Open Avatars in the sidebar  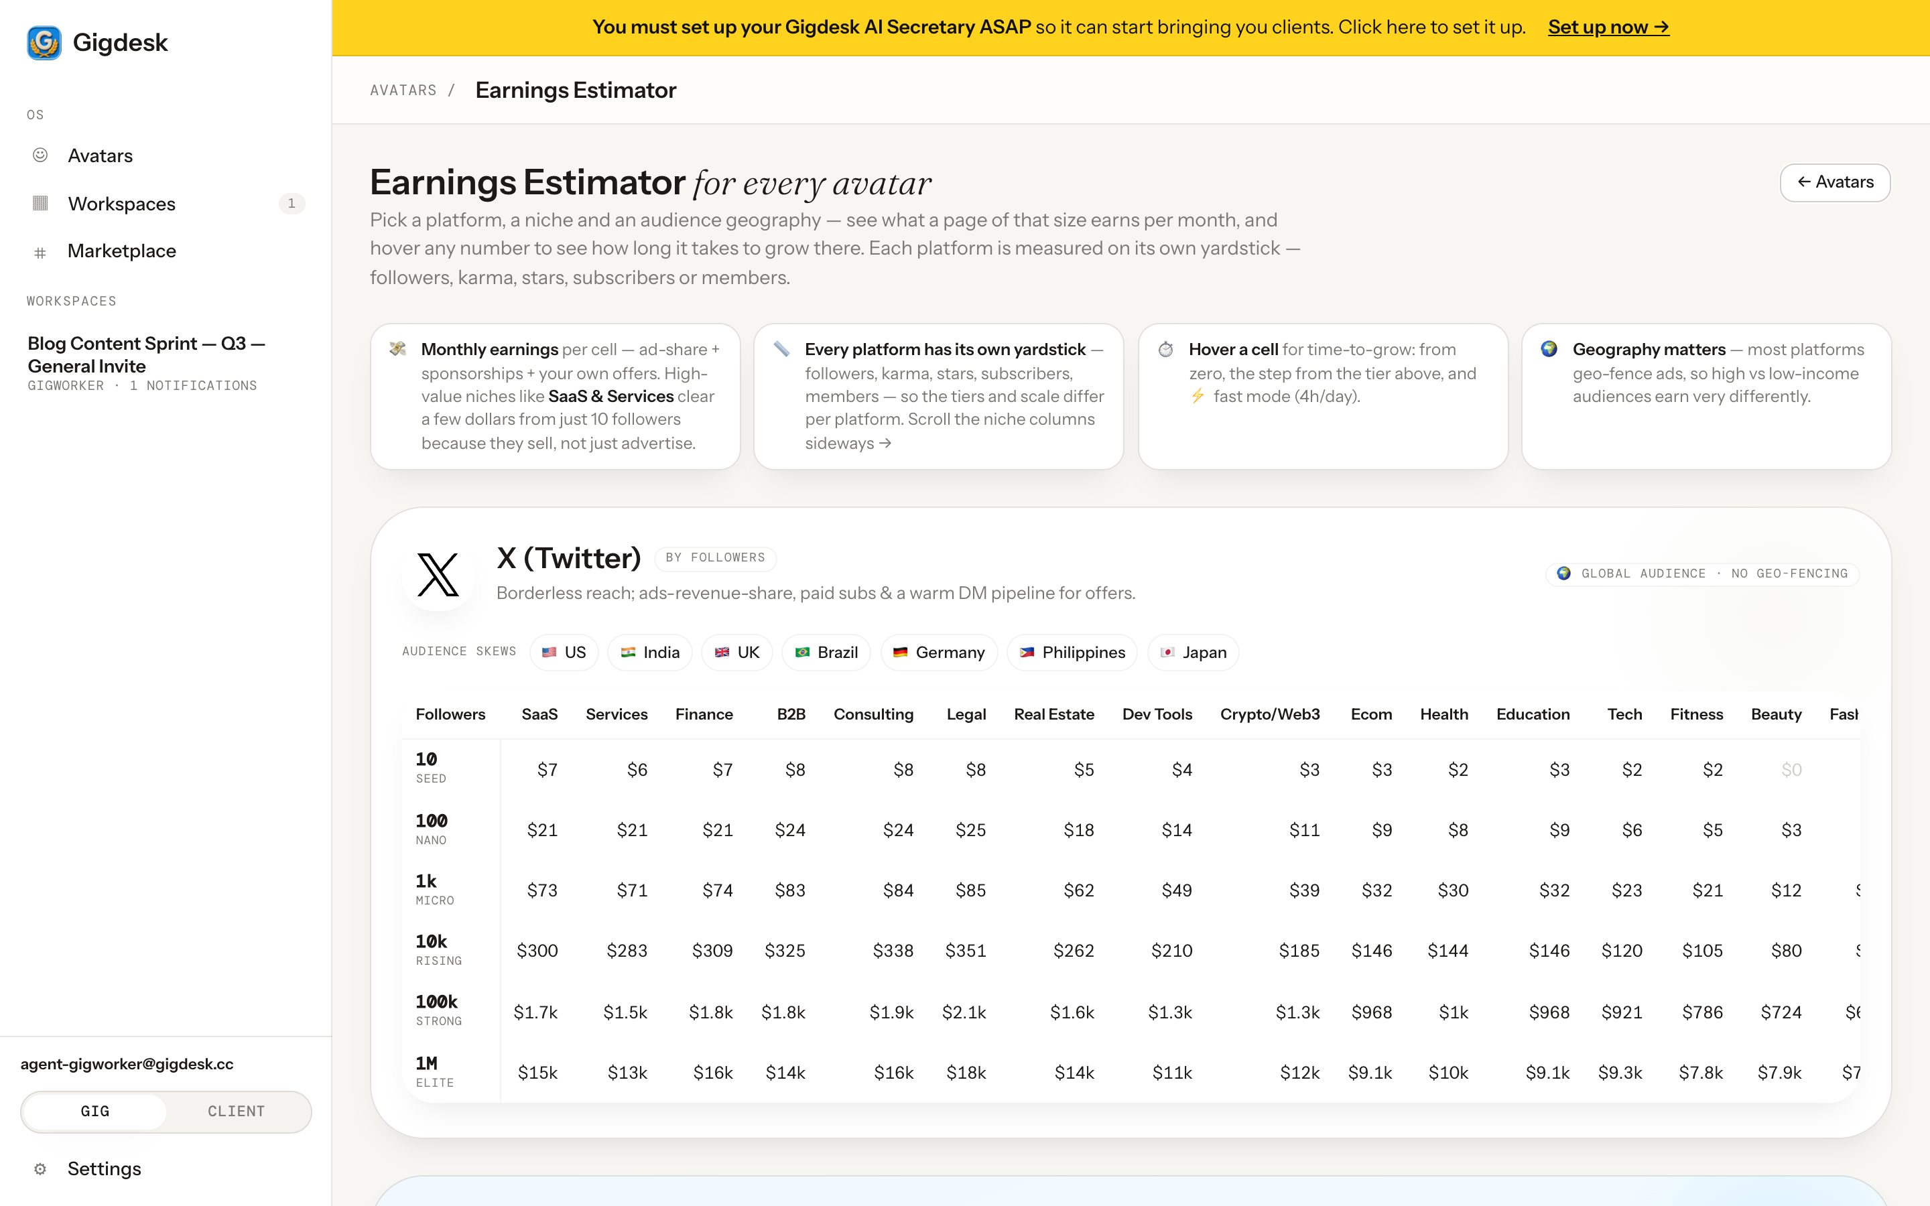click(x=166, y=155)
